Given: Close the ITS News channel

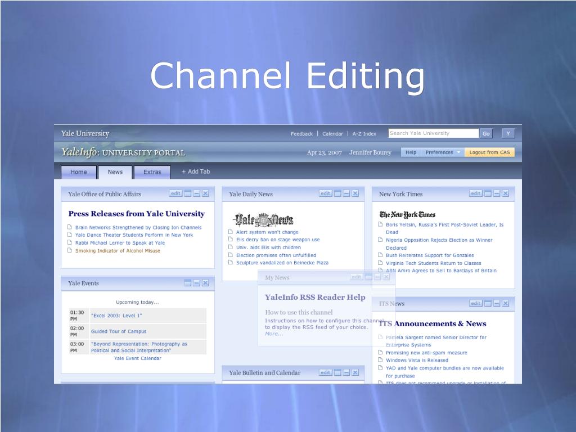Looking at the screenshot, I should 506,303.
